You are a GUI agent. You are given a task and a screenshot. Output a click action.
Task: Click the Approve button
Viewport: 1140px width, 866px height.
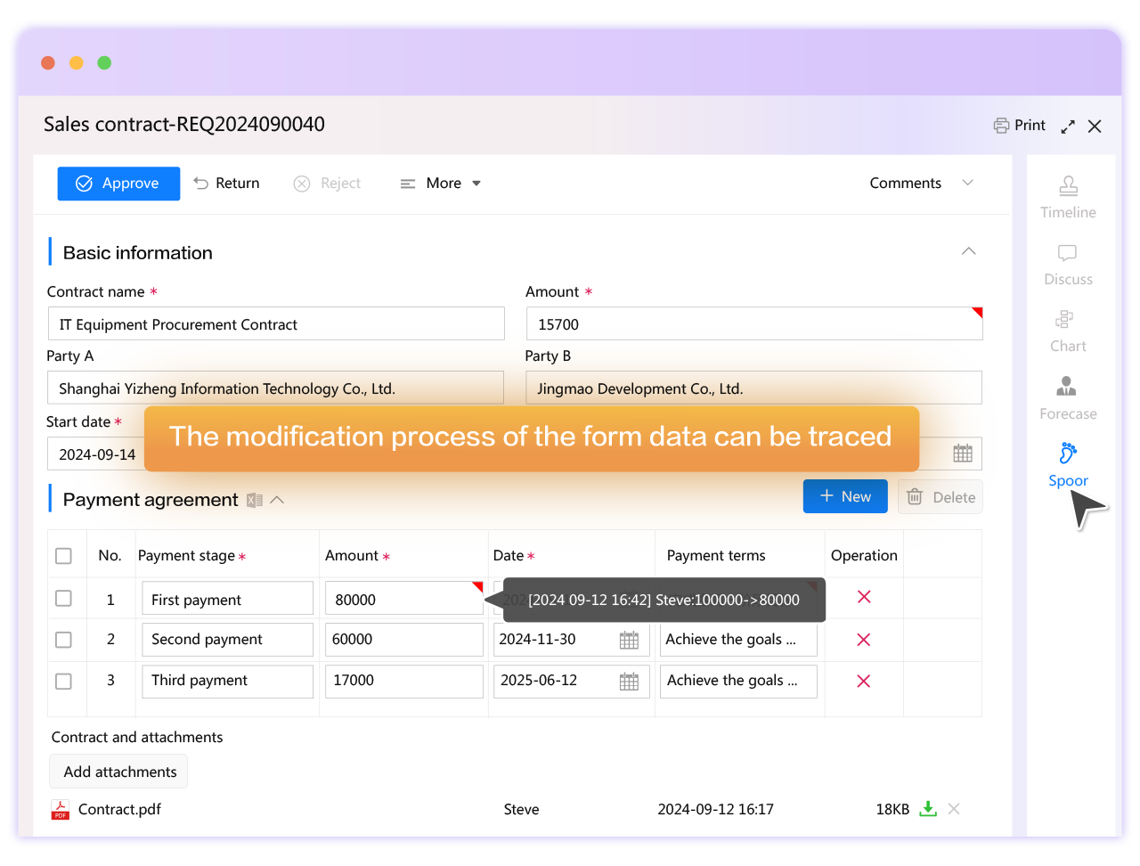[118, 183]
